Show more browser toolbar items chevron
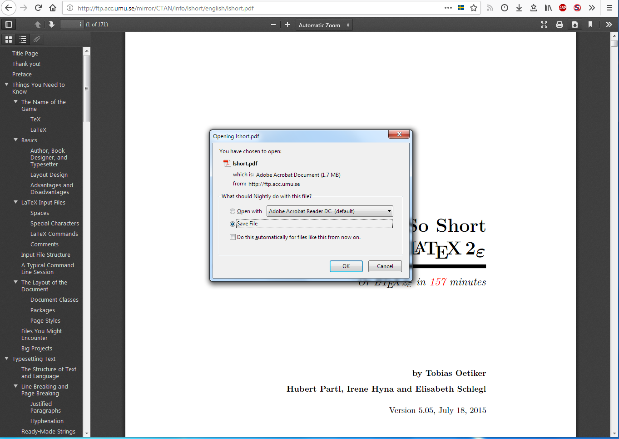 pos(592,8)
